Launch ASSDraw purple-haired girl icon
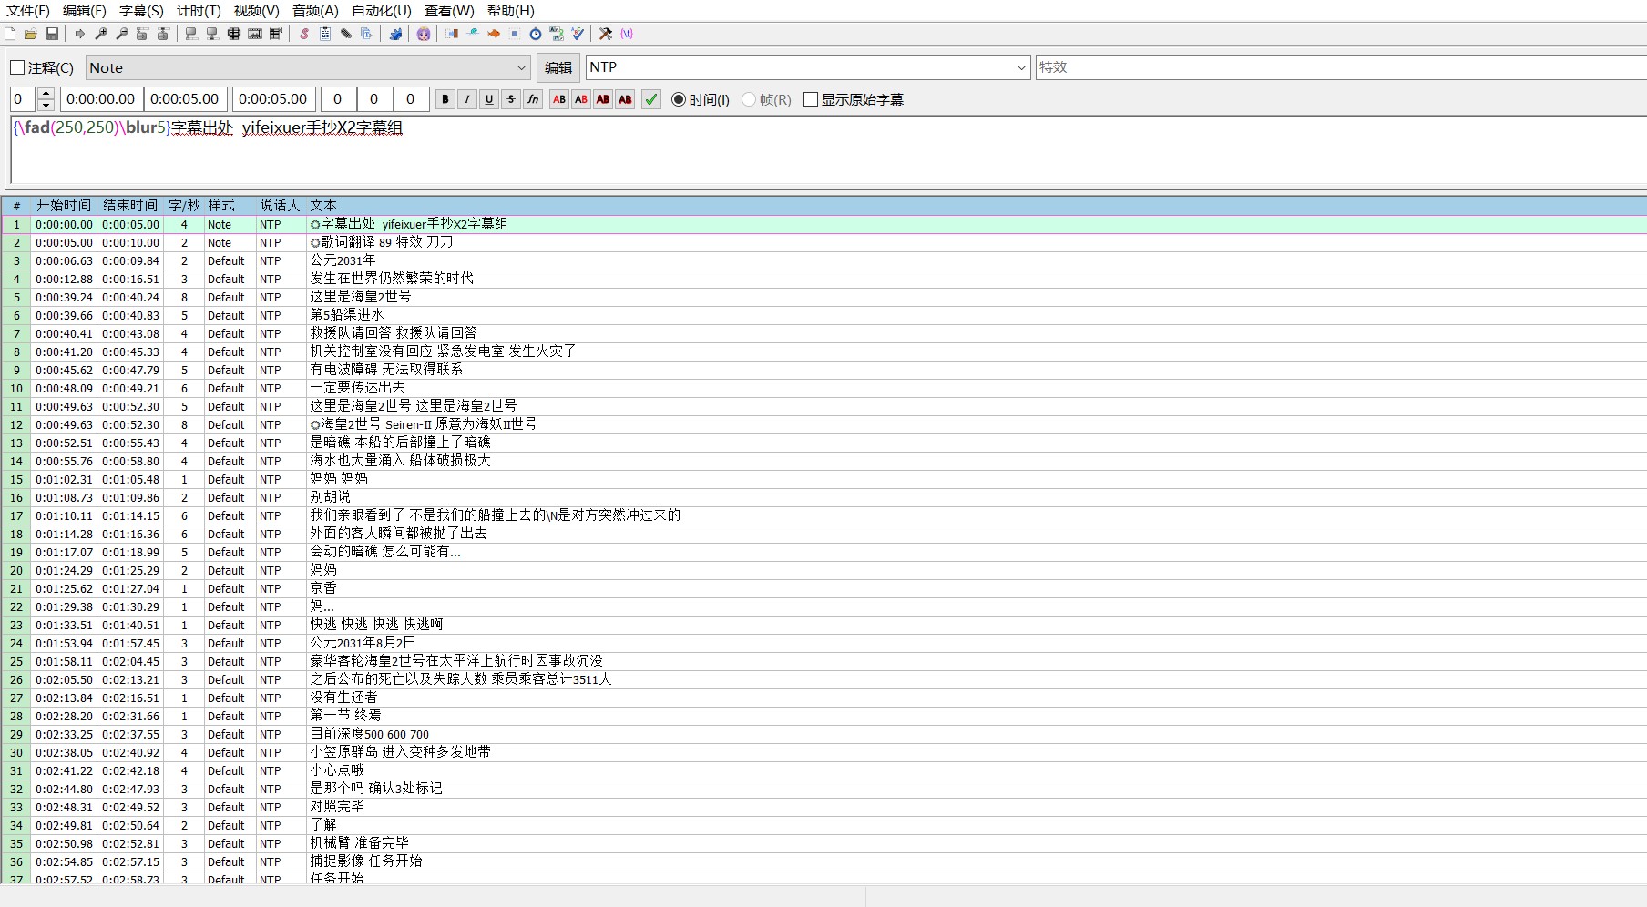 click(x=424, y=34)
